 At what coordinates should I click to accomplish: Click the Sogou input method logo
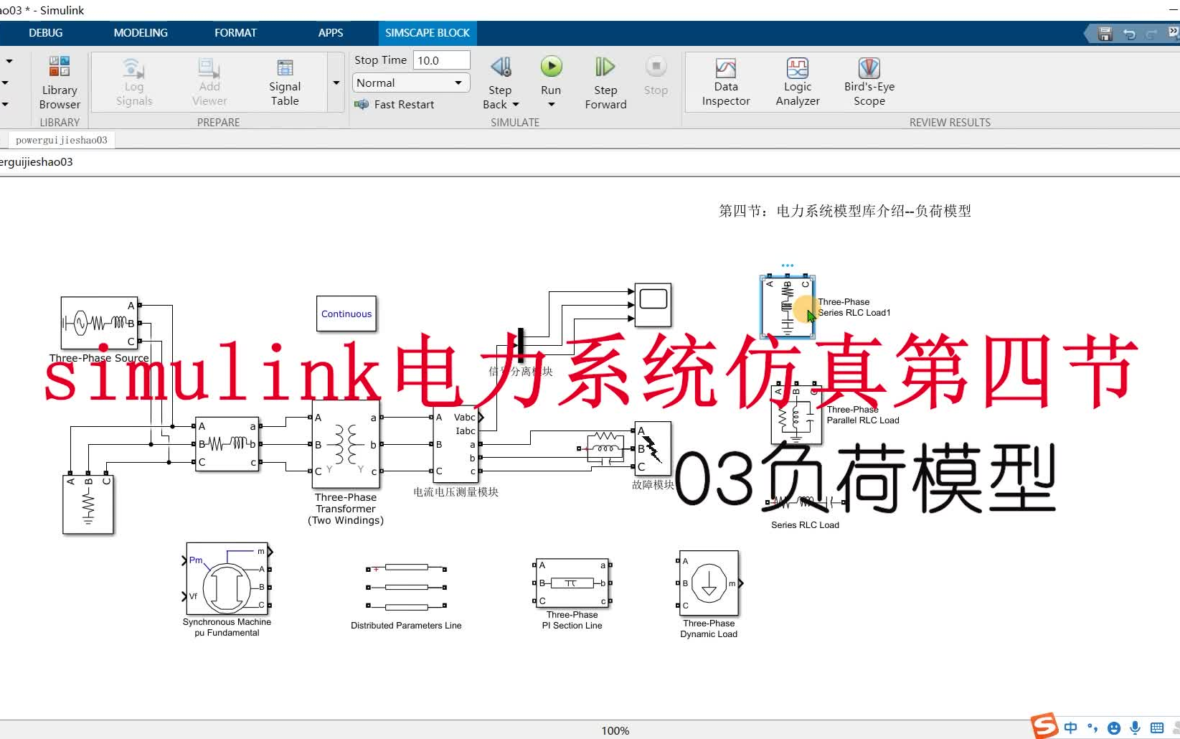click(x=1045, y=725)
